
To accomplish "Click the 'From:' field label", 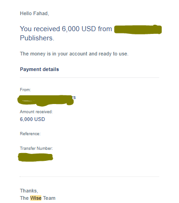I will click(25, 90).
